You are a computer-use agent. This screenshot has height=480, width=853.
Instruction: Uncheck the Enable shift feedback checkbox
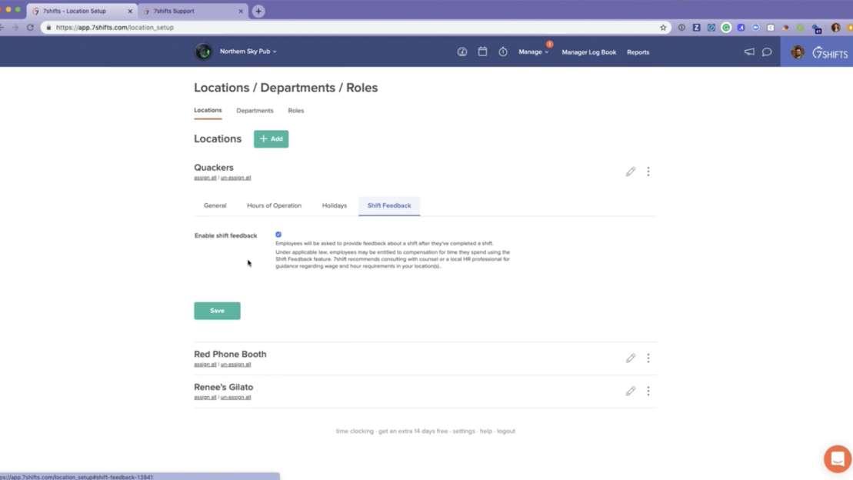pos(278,235)
